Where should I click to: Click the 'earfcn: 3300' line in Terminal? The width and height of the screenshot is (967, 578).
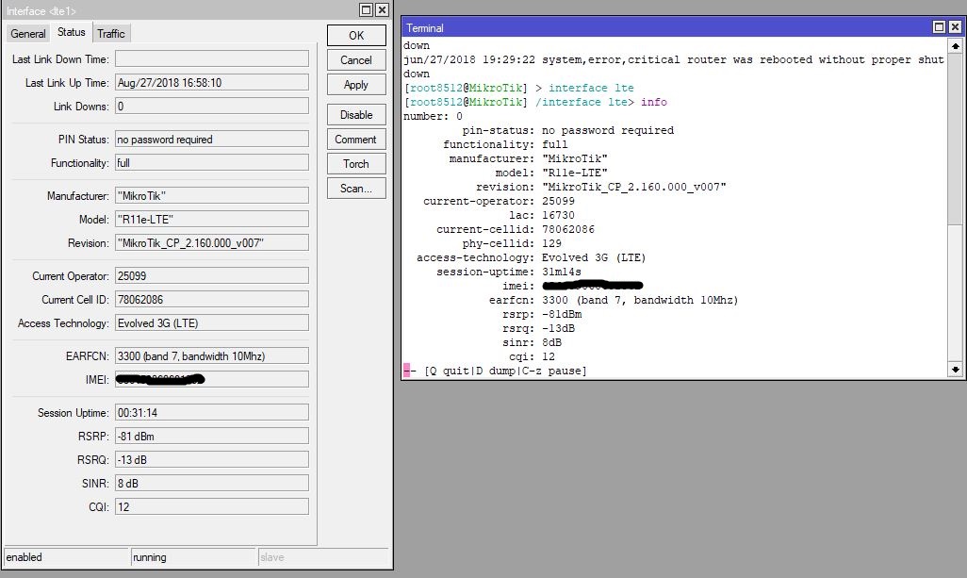click(x=614, y=301)
